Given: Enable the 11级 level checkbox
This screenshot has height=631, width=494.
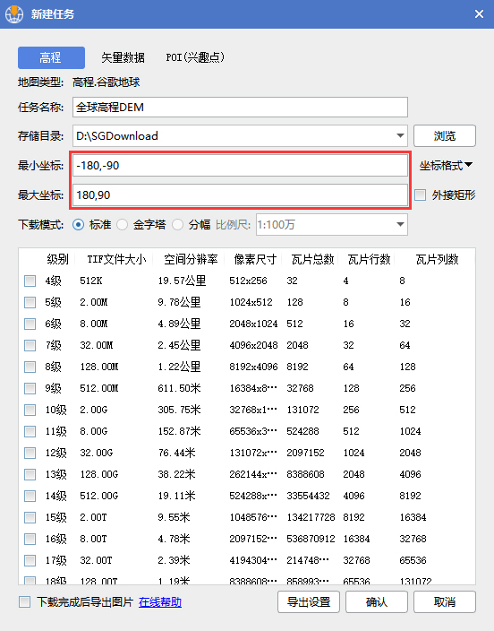Looking at the screenshot, I should pos(30,431).
